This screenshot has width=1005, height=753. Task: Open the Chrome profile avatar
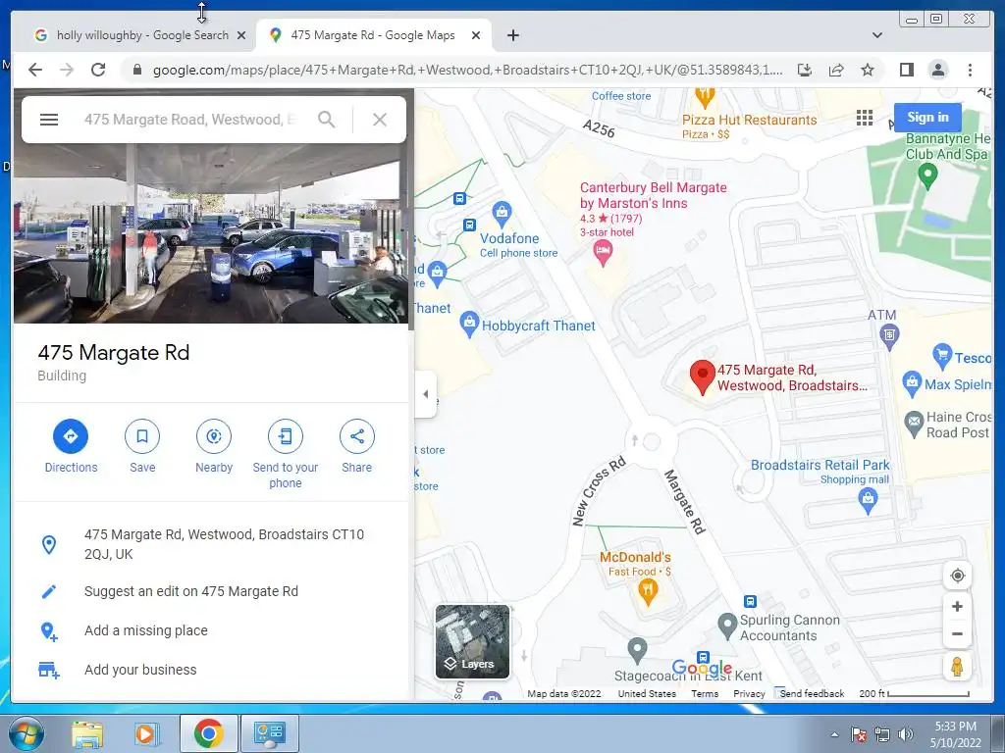tap(938, 70)
